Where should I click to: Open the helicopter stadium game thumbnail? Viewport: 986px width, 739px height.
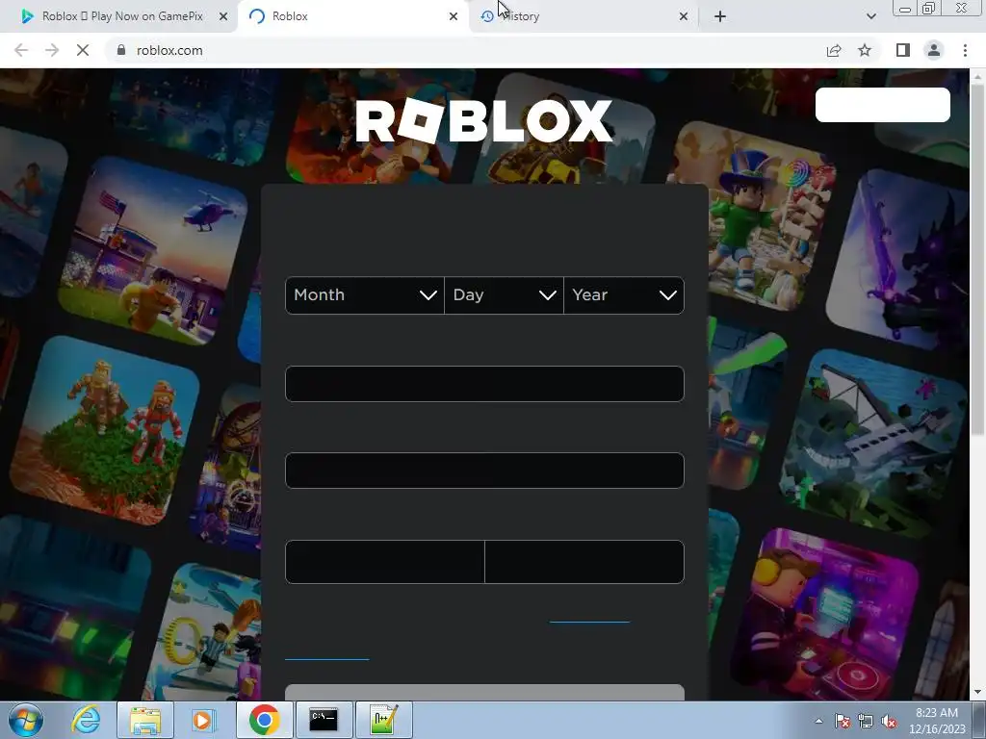[153, 250]
